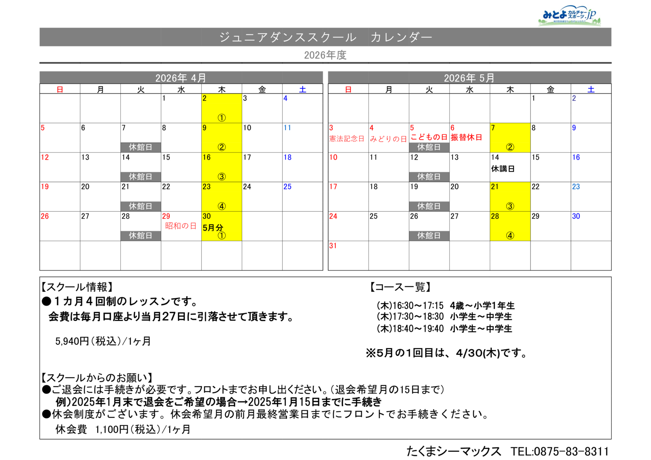
Task: Click the circled ③ on May 21
Action: coord(510,206)
